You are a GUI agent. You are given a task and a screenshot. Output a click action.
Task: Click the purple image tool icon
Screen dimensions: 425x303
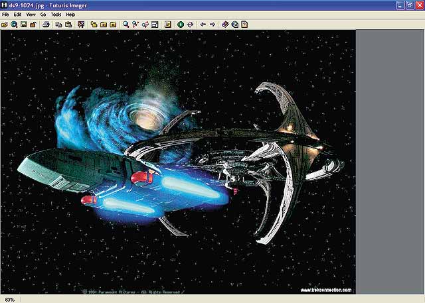click(x=81, y=25)
